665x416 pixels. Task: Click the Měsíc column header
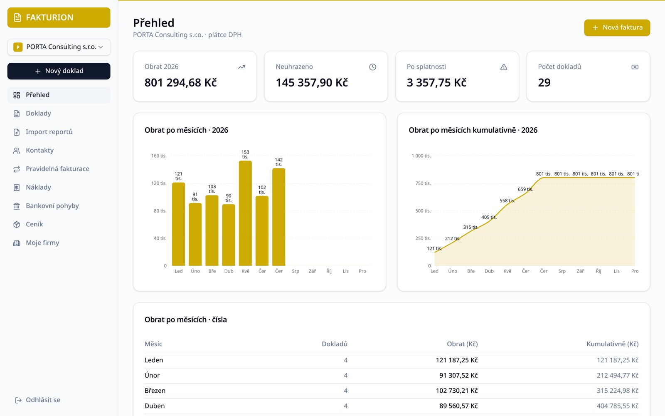pos(153,344)
